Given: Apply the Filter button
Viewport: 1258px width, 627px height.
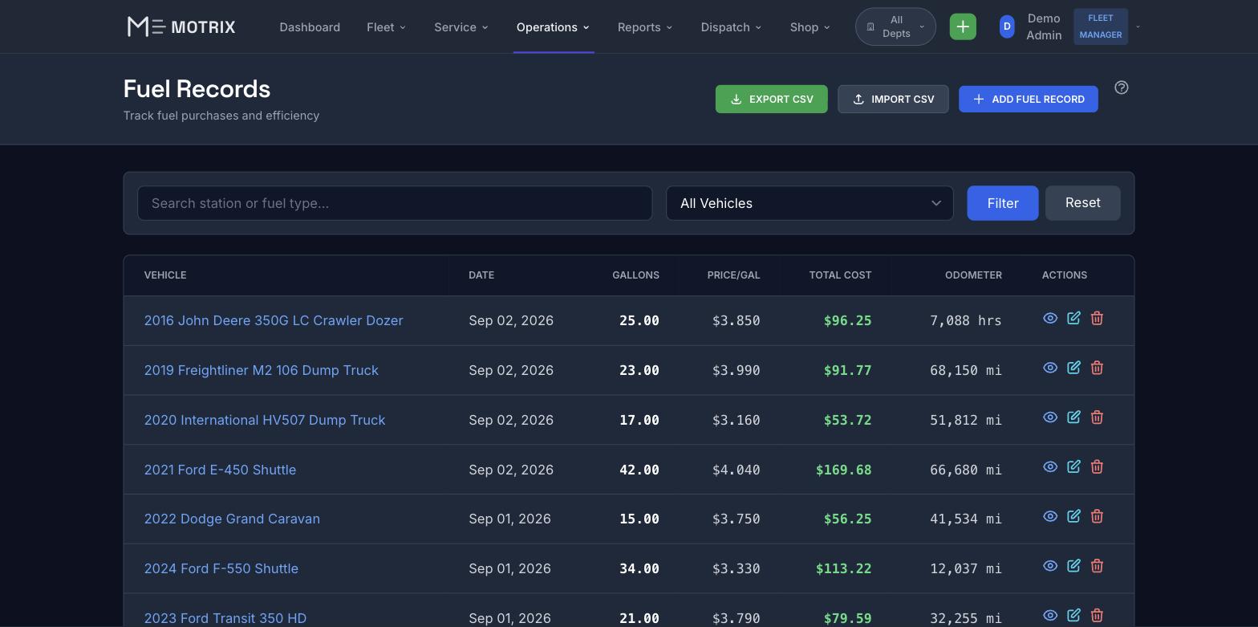Looking at the screenshot, I should click(x=1003, y=203).
